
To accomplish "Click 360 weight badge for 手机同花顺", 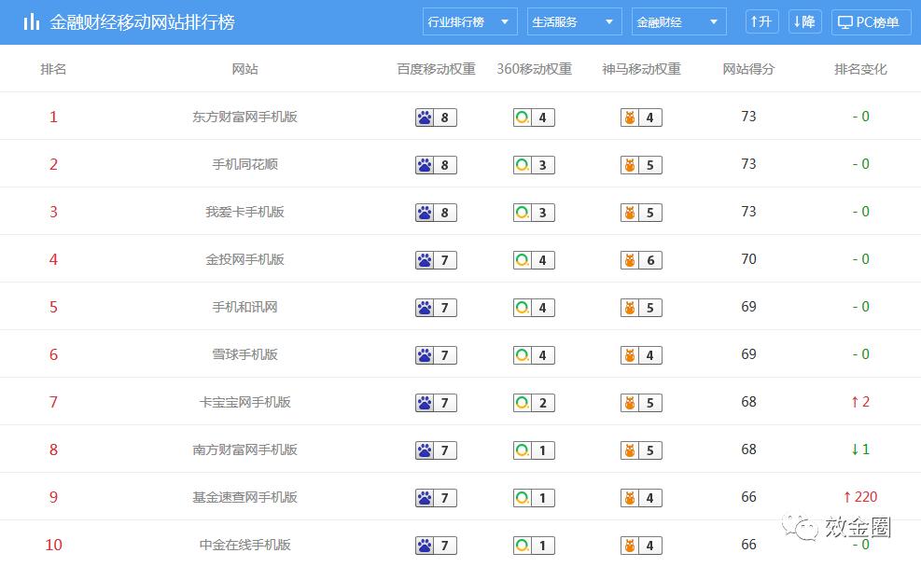I will [x=534, y=165].
